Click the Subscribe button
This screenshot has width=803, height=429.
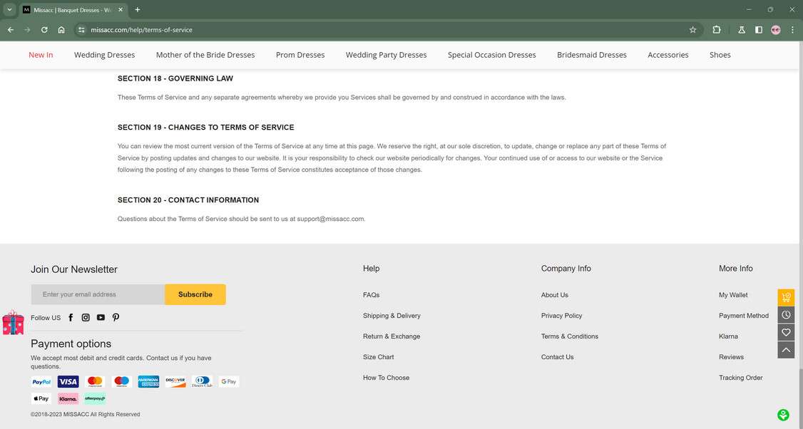(195, 294)
